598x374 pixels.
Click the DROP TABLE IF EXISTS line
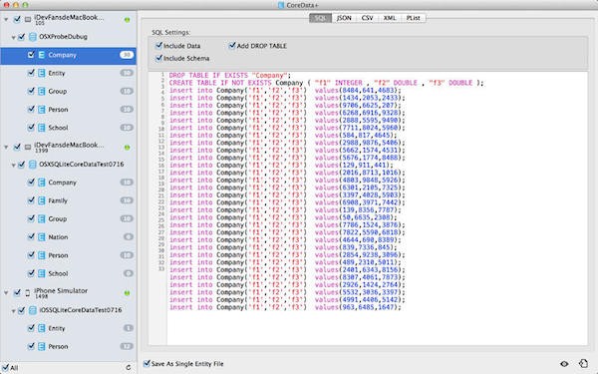point(230,75)
